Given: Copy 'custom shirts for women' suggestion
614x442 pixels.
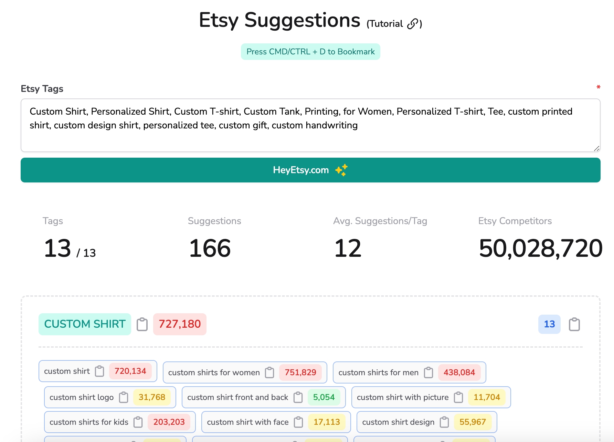Looking at the screenshot, I should [269, 372].
